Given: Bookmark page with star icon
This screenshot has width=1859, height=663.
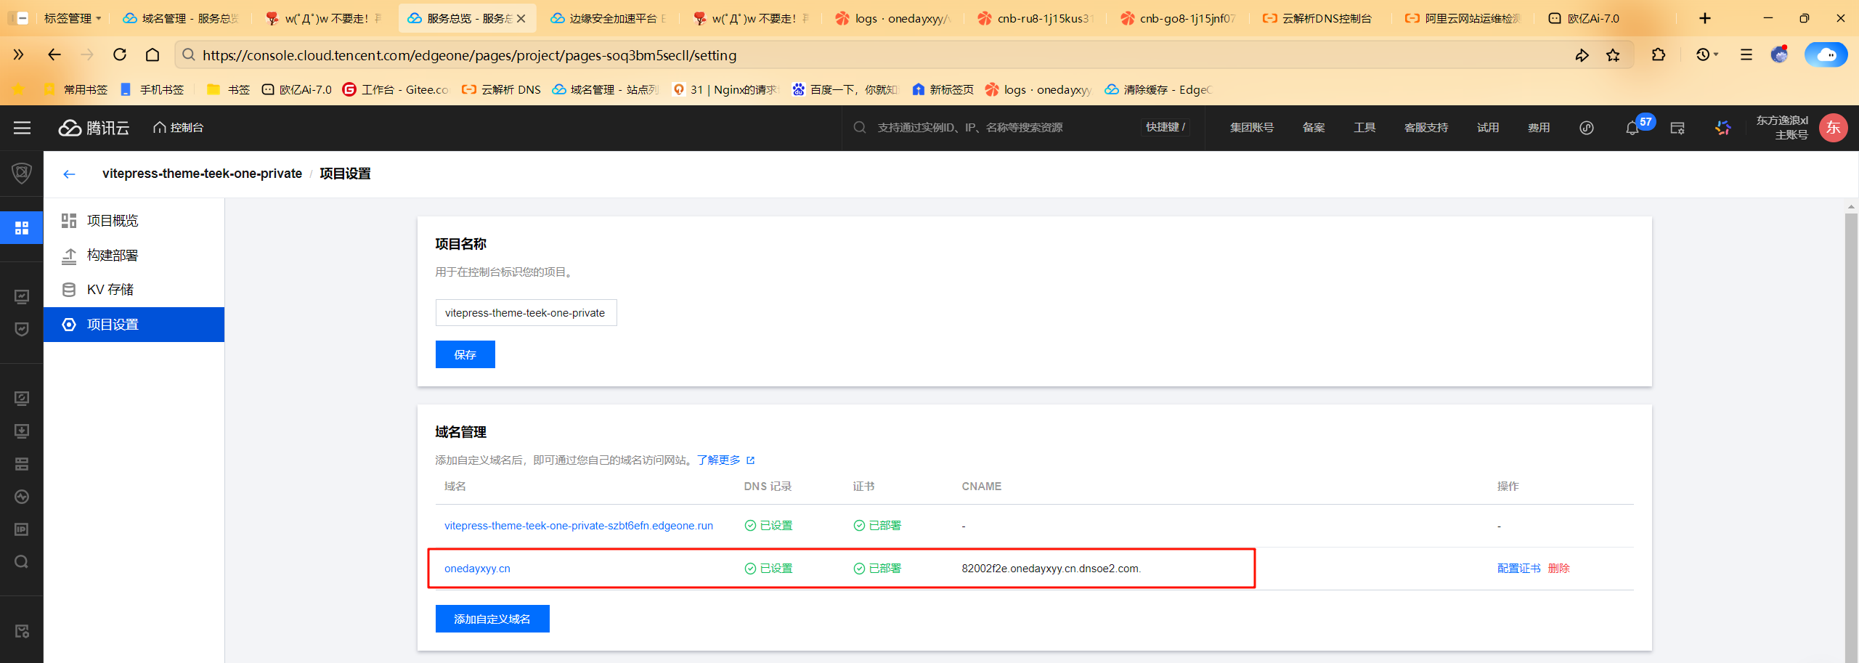Looking at the screenshot, I should (x=1613, y=55).
